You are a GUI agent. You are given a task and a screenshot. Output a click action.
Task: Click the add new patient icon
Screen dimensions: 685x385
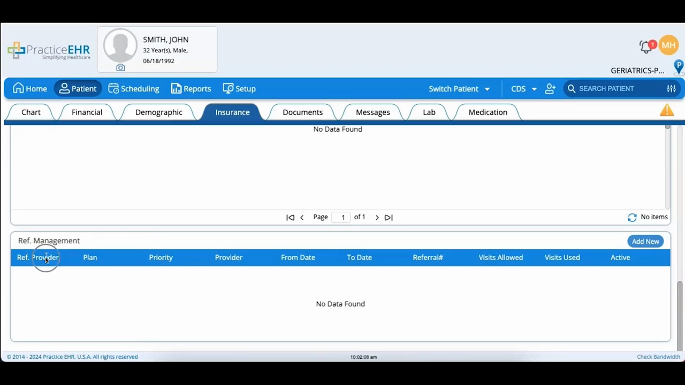pos(550,89)
